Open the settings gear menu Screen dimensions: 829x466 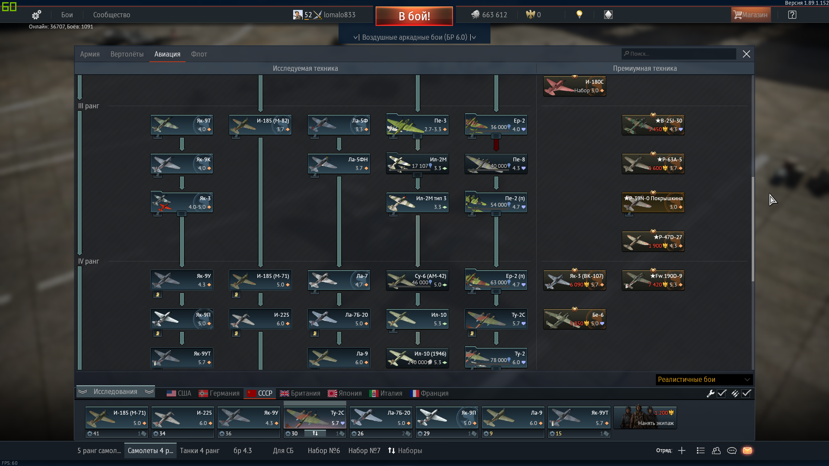(37, 15)
